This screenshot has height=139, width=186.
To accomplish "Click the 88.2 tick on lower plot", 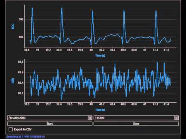I will click(21, 93).
